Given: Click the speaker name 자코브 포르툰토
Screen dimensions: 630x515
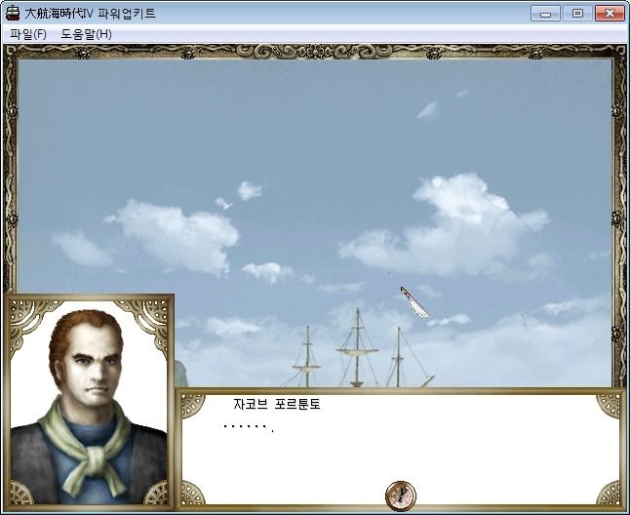Looking at the screenshot, I should (x=277, y=404).
